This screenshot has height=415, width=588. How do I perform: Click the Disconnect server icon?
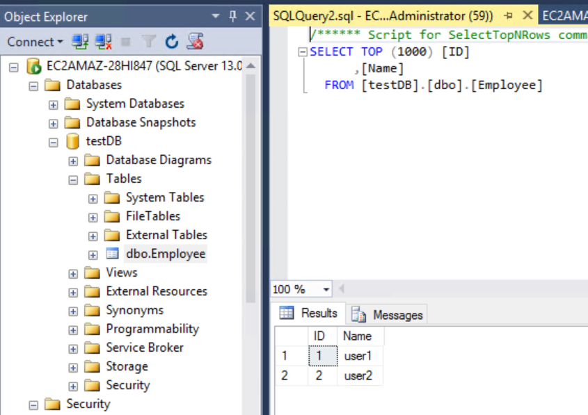[103, 42]
